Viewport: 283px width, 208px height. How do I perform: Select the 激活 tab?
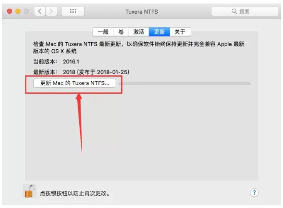[x=138, y=32]
